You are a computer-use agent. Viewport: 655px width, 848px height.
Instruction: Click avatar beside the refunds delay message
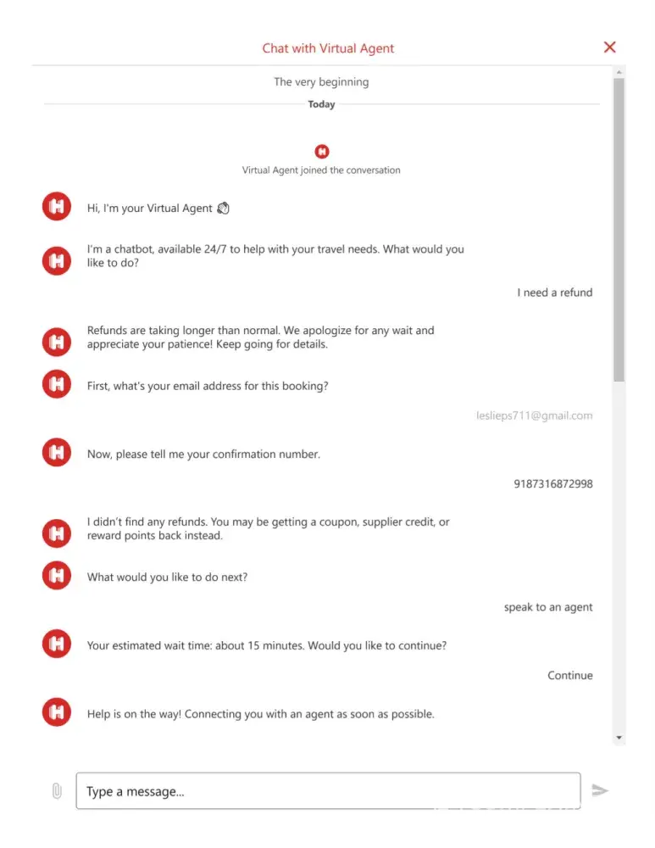point(57,342)
